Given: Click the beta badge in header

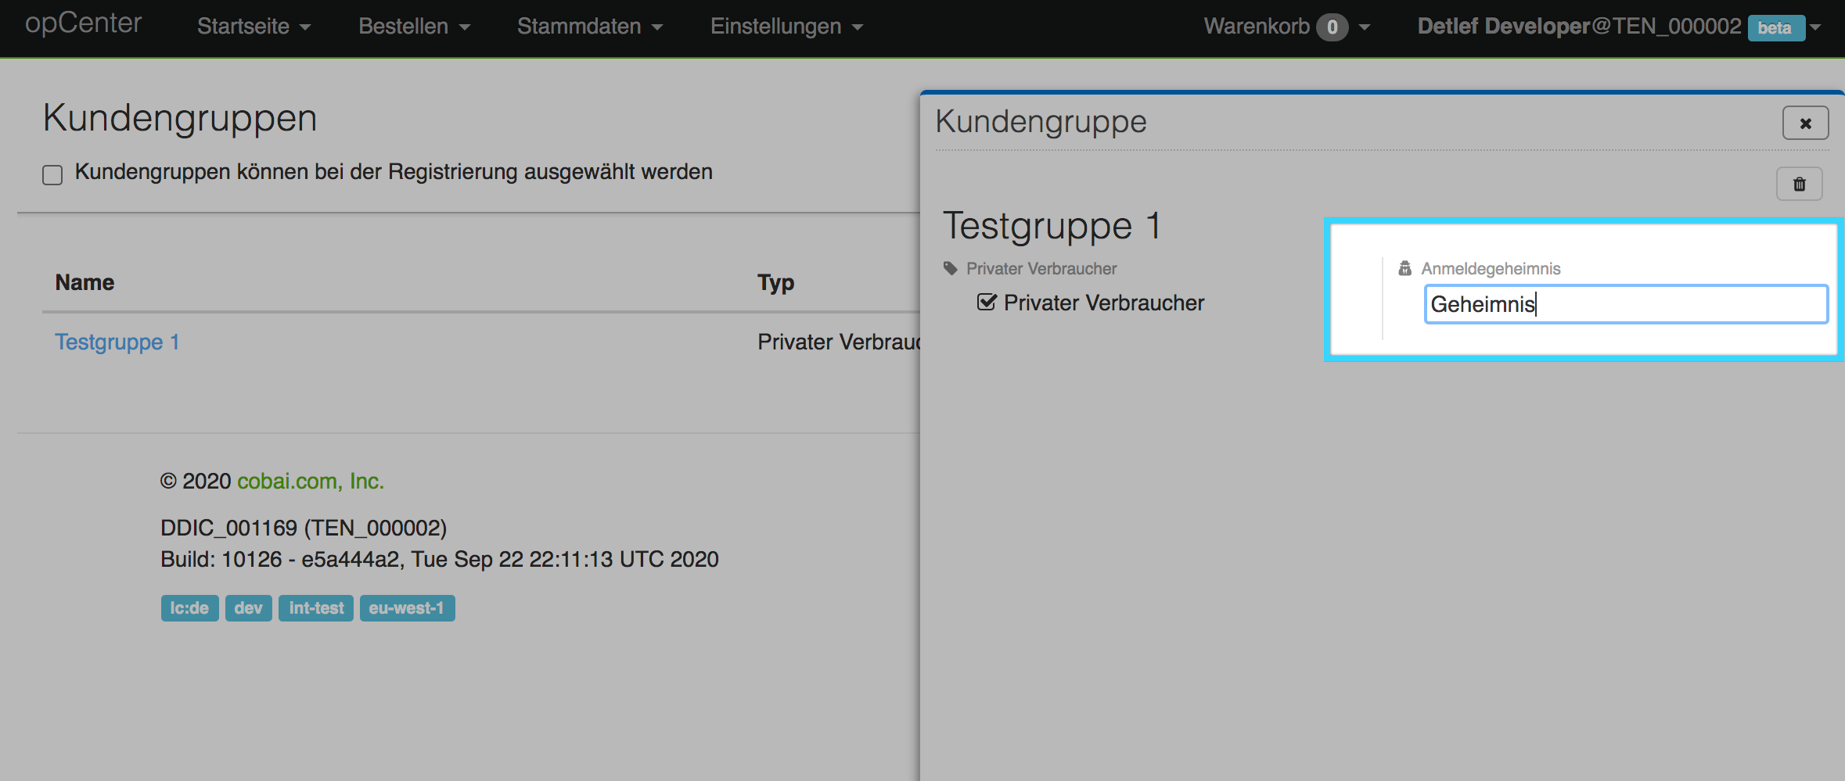Looking at the screenshot, I should (1775, 27).
